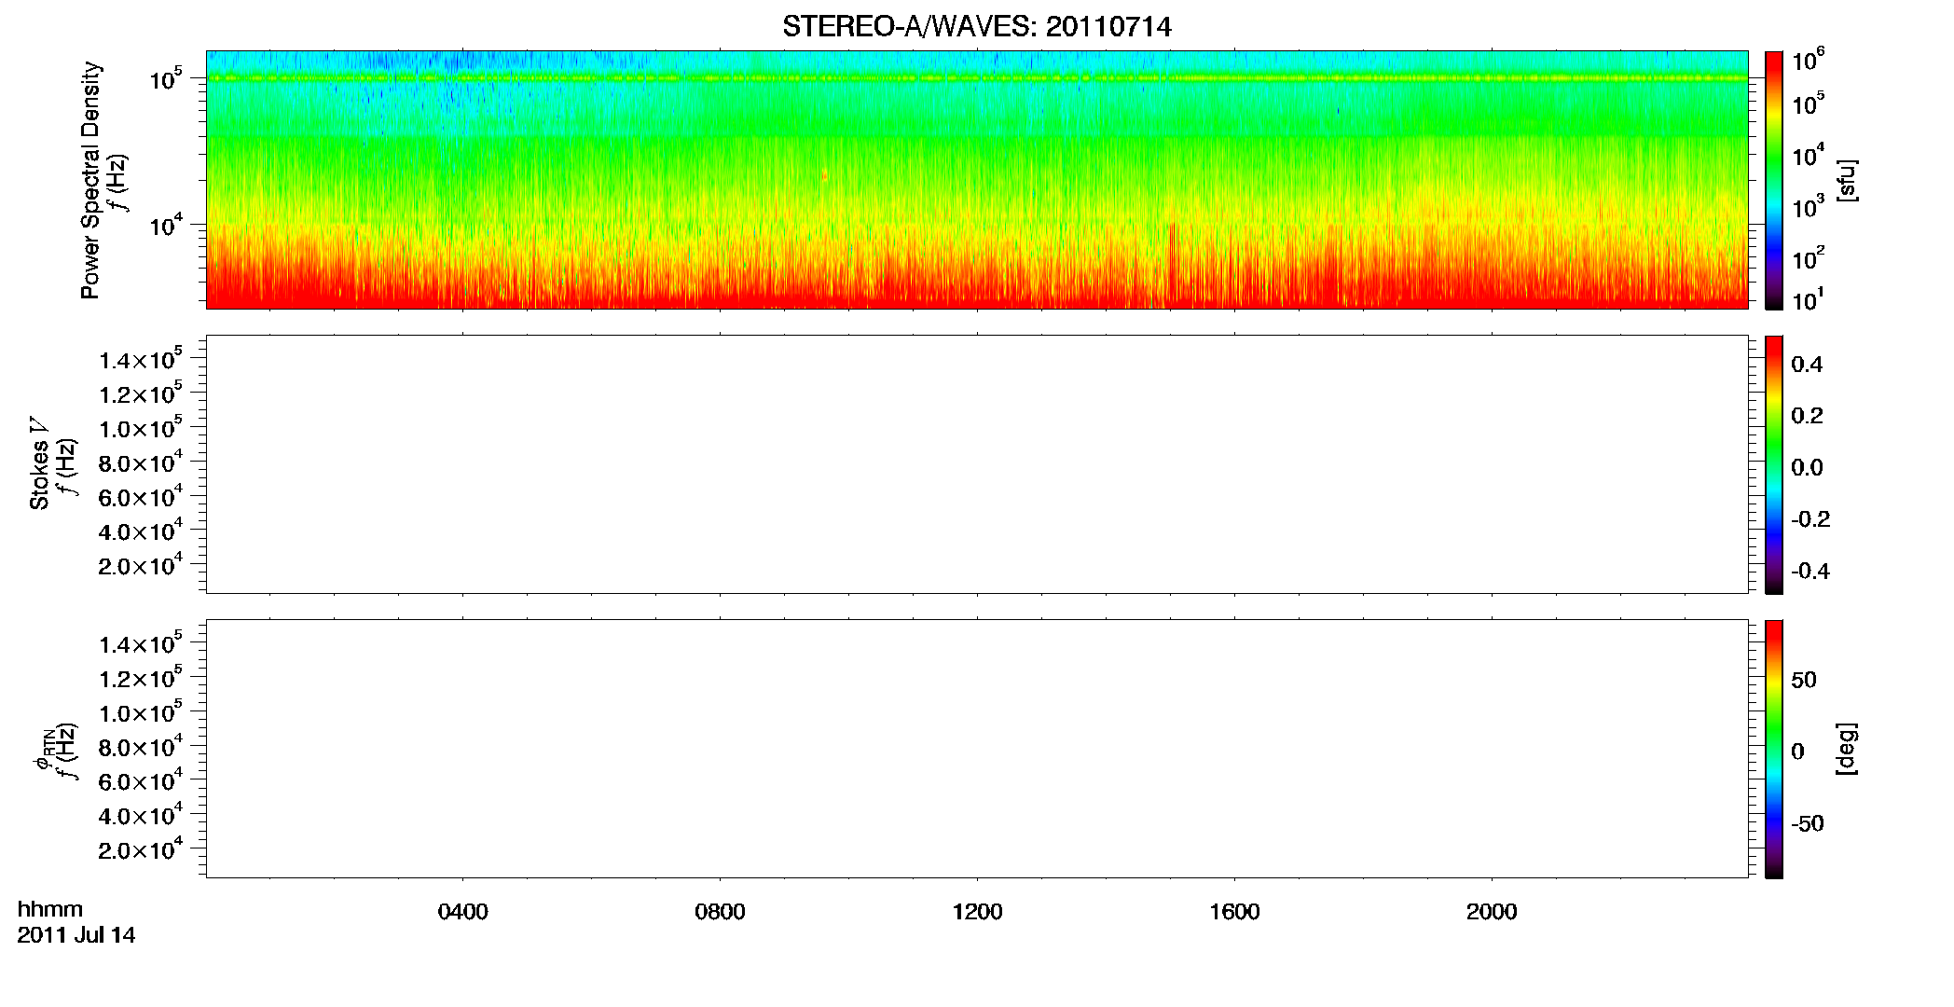Click the STEREO-A/WAVES: 20110714 plot title
Screen dimensions: 1954x1007
coord(976,26)
